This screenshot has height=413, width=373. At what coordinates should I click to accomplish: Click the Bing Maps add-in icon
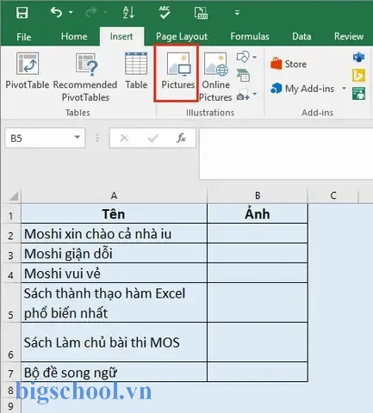[x=358, y=76]
